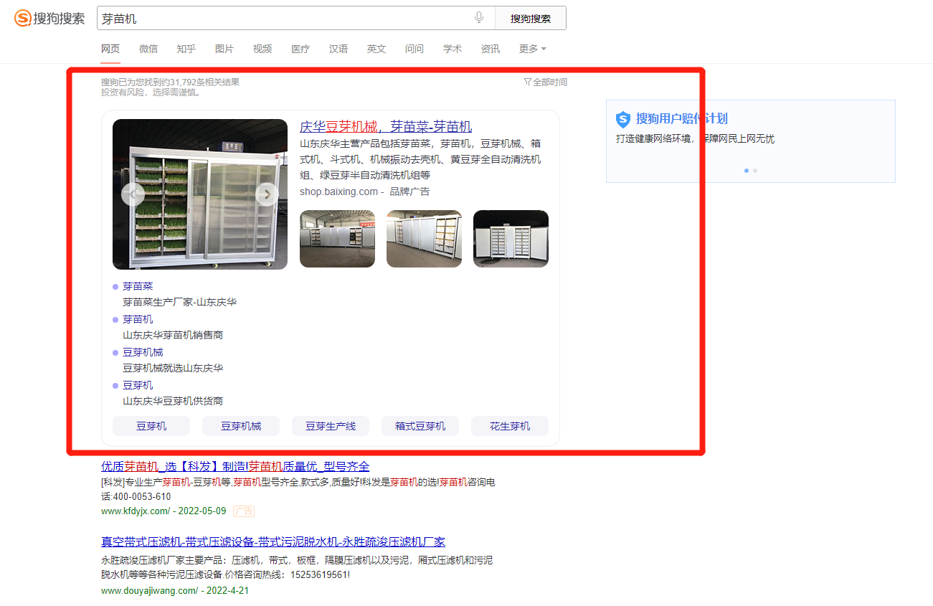Open the 优质芽苗机 科发 result link
The width and height of the screenshot is (933, 606).
click(x=235, y=467)
